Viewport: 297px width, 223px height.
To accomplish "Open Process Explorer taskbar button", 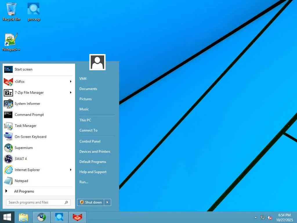I will (x=59, y=217).
